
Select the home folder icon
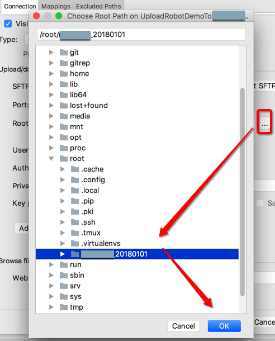(64, 73)
